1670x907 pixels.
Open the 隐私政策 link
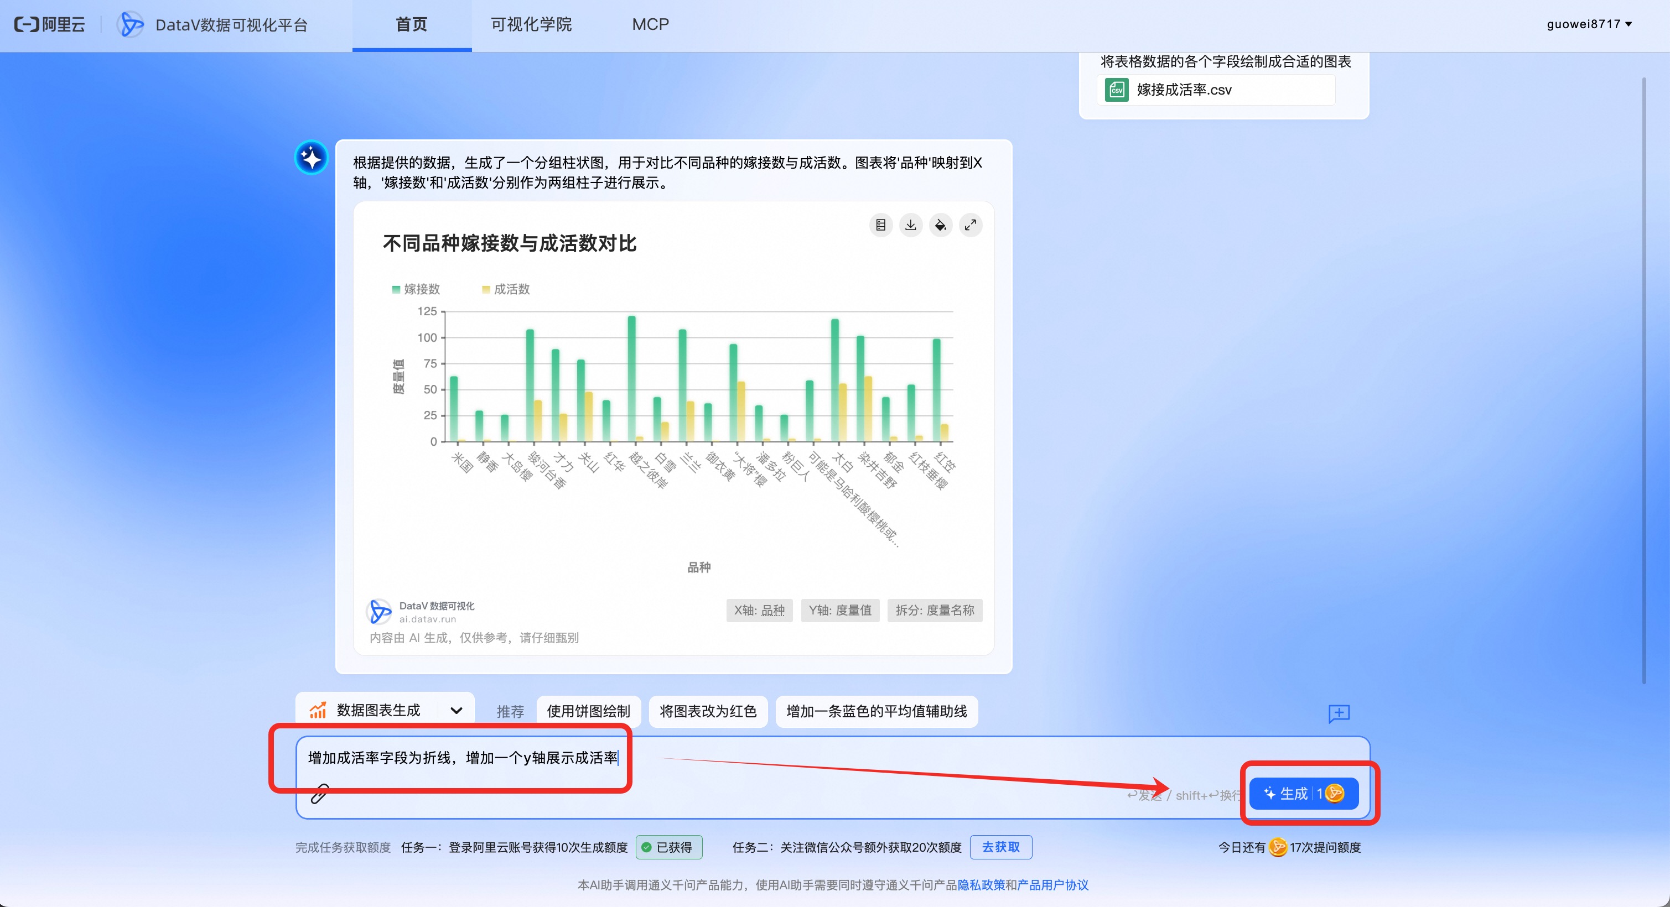click(x=982, y=885)
